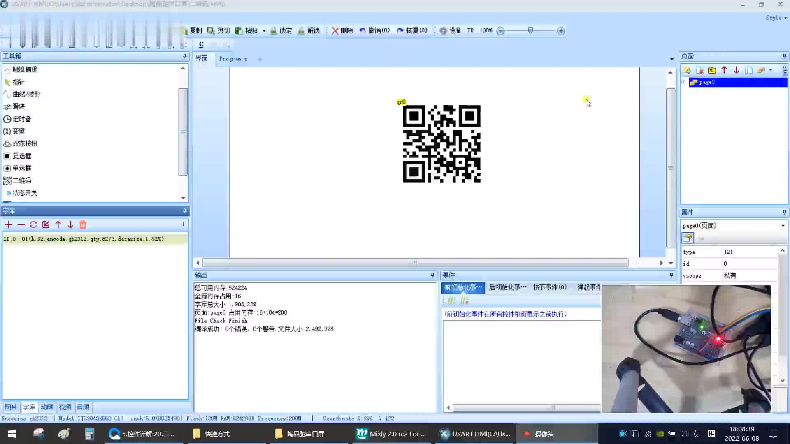This screenshot has width=790, height=444.
Task: Click the add icon in 字库 panel
Action: [x=8, y=224]
